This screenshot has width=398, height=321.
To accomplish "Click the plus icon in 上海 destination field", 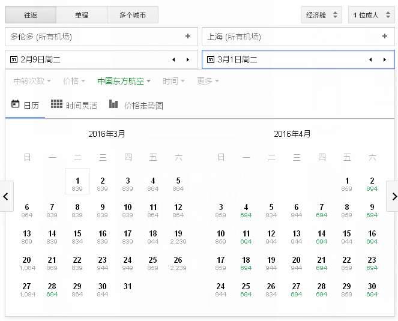I will 384,37.
